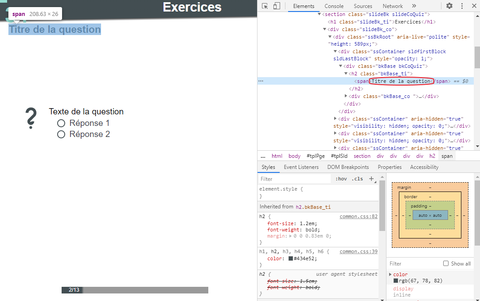The width and height of the screenshot is (480, 301).
Task: Click the Styles filter input field
Action: pyautogui.click(x=295, y=179)
